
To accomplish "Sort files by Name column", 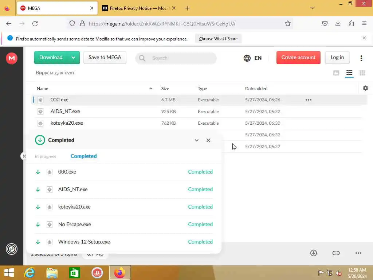I will (43, 89).
